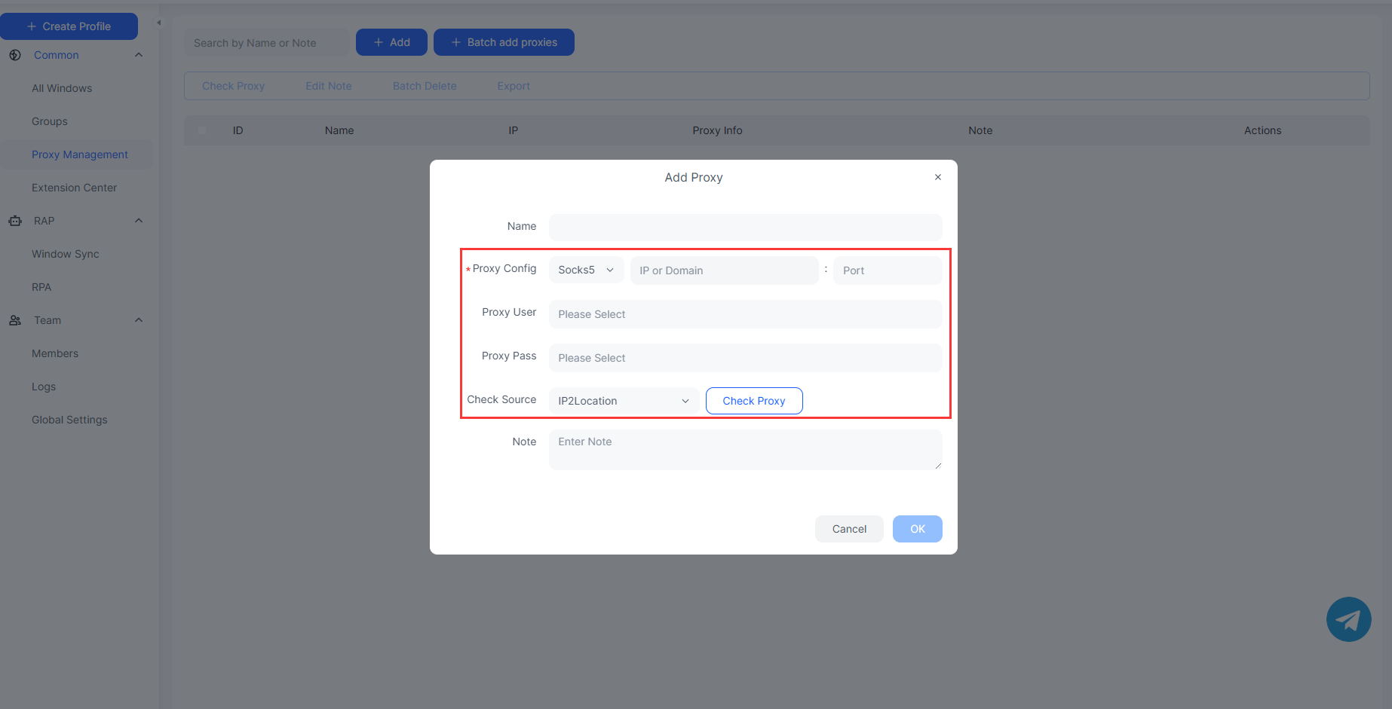Close the Add Proxy dialog
Image resolution: width=1392 pixels, height=709 pixels.
tap(937, 177)
